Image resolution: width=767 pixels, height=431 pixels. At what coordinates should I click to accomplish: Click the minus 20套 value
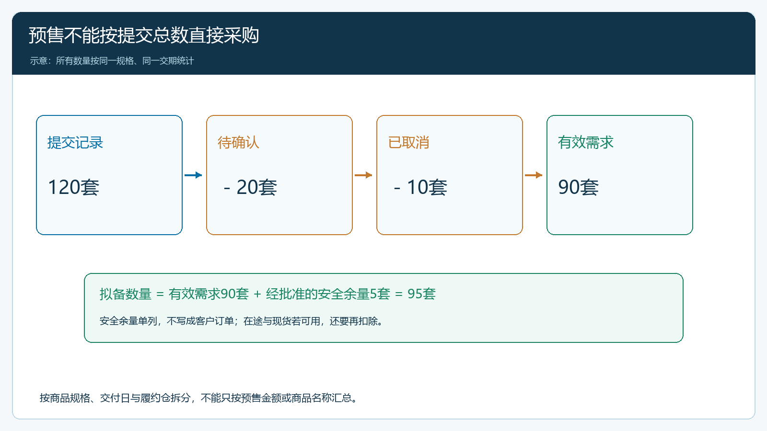tap(250, 187)
